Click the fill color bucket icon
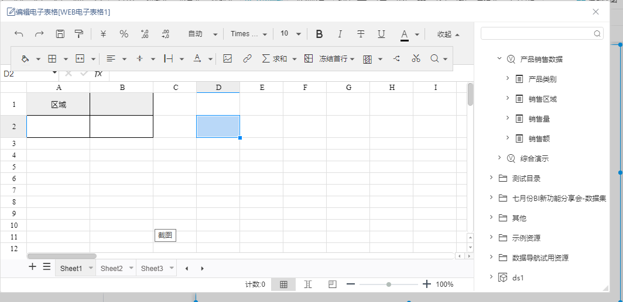Screen dimensions: 623x302 25,58
